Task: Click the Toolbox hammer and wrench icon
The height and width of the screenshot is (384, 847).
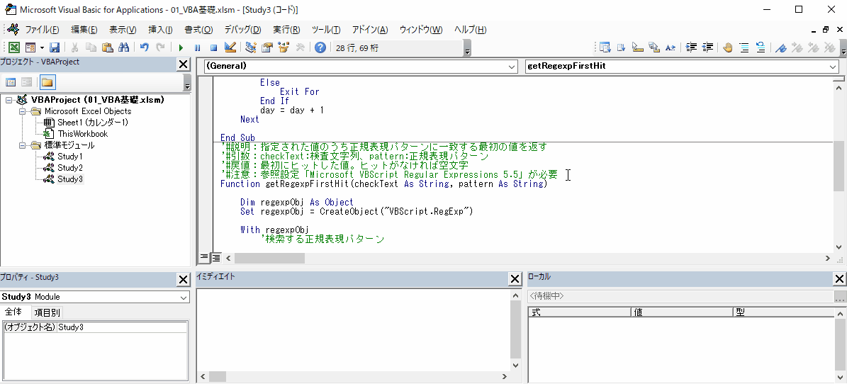Action: (x=300, y=47)
